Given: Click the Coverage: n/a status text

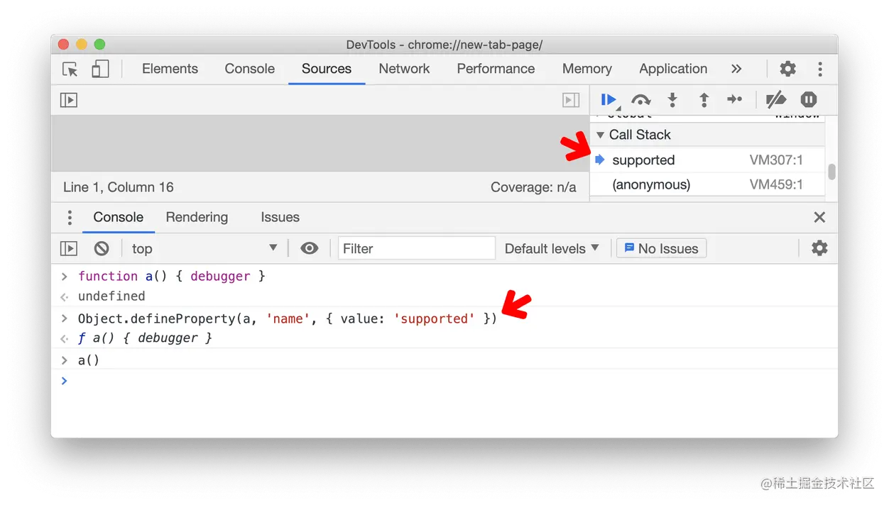Looking at the screenshot, I should coord(533,187).
